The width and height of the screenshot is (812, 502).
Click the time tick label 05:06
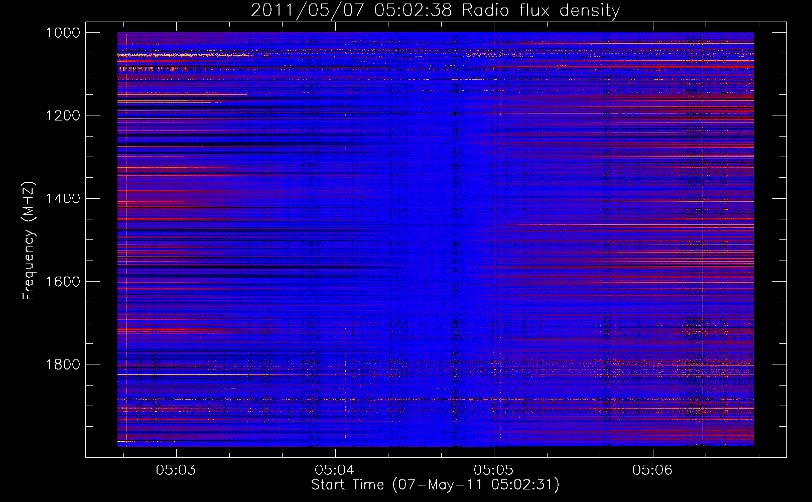click(x=652, y=470)
